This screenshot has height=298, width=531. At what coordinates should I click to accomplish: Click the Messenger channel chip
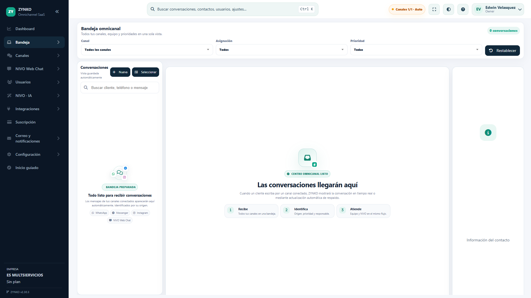pos(120,213)
